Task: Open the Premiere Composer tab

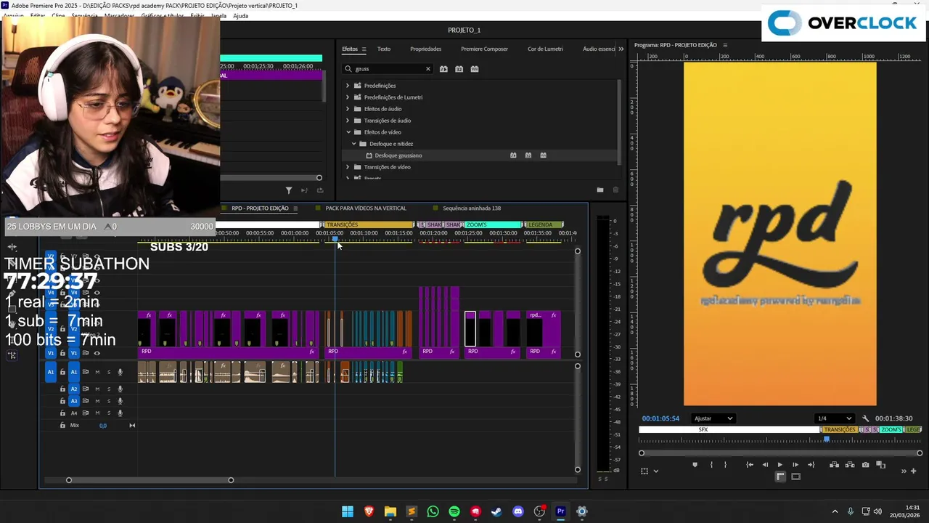Action: click(x=484, y=49)
